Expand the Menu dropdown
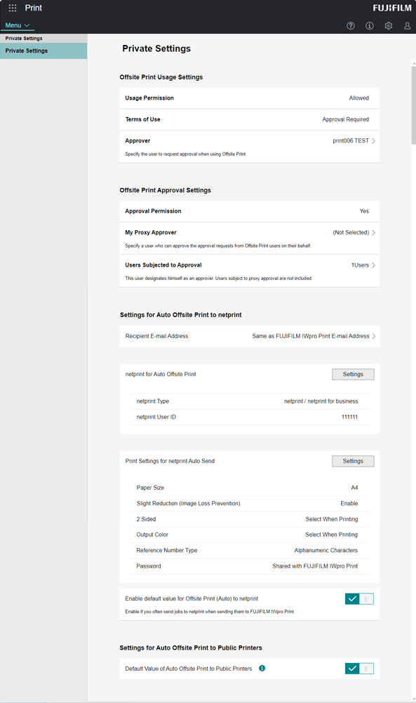Image resolution: width=416 pixels, height=703 pixels. click(18, 25)
